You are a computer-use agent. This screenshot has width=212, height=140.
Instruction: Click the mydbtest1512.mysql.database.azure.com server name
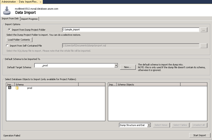point(36,9)
